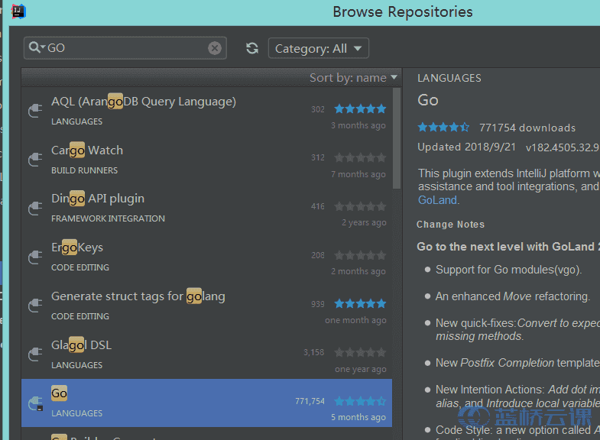Click the Change Notes heading
Viewport: 600px width, 440px height.
coord(451,225)
